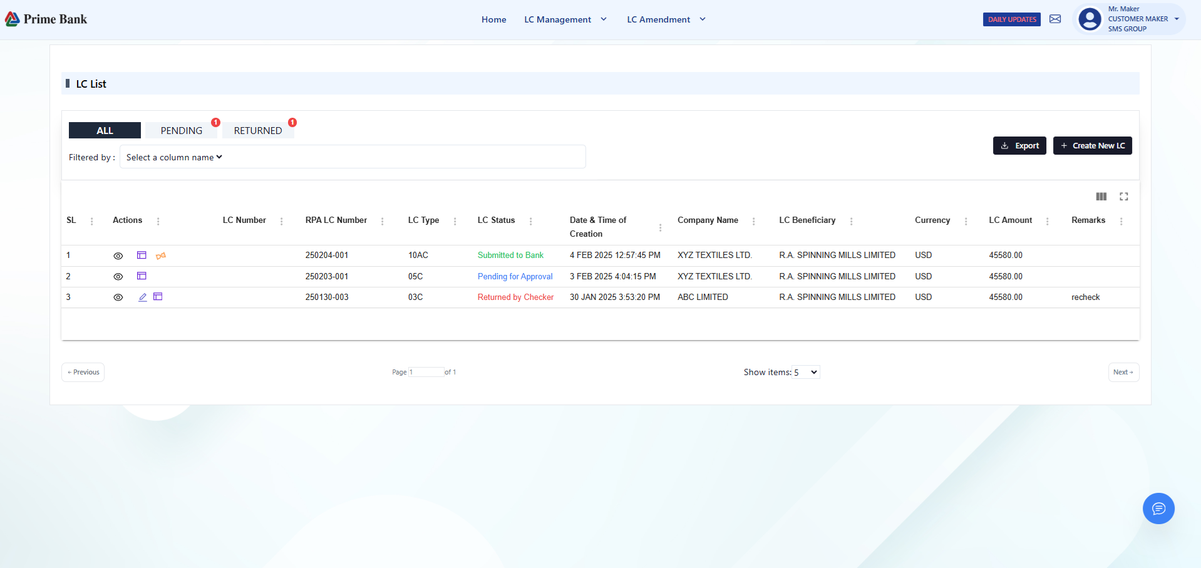Open LC Amount column options menu

1047,221
